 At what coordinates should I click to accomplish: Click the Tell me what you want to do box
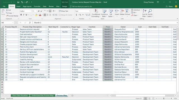(x=81, y=6)
